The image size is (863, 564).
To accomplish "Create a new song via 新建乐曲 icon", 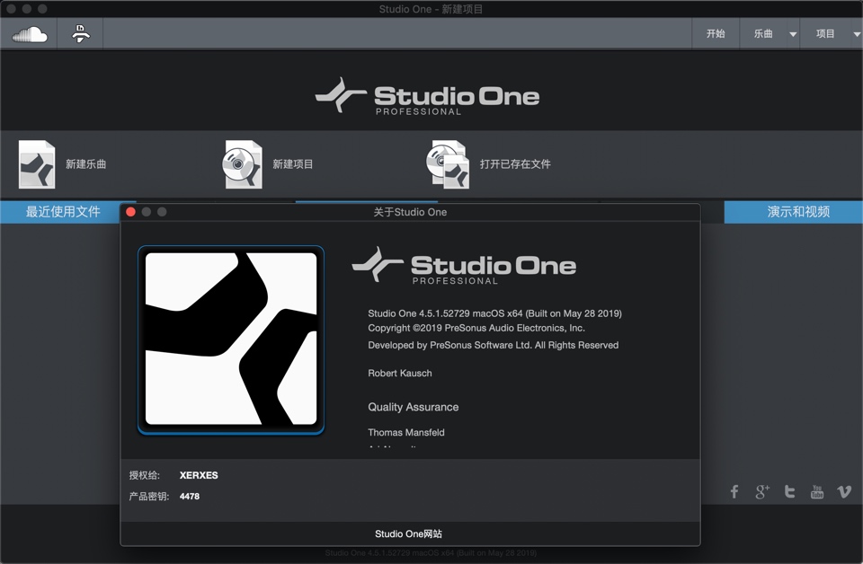I will click(36, 164).
